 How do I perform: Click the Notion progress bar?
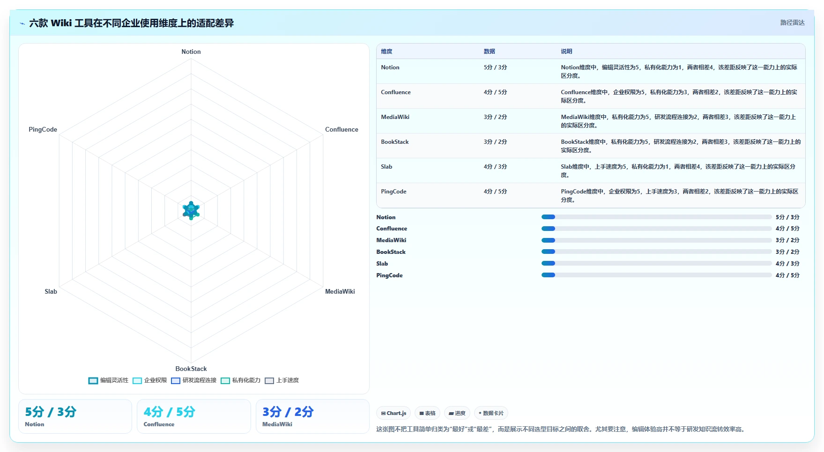pos(656,217)
